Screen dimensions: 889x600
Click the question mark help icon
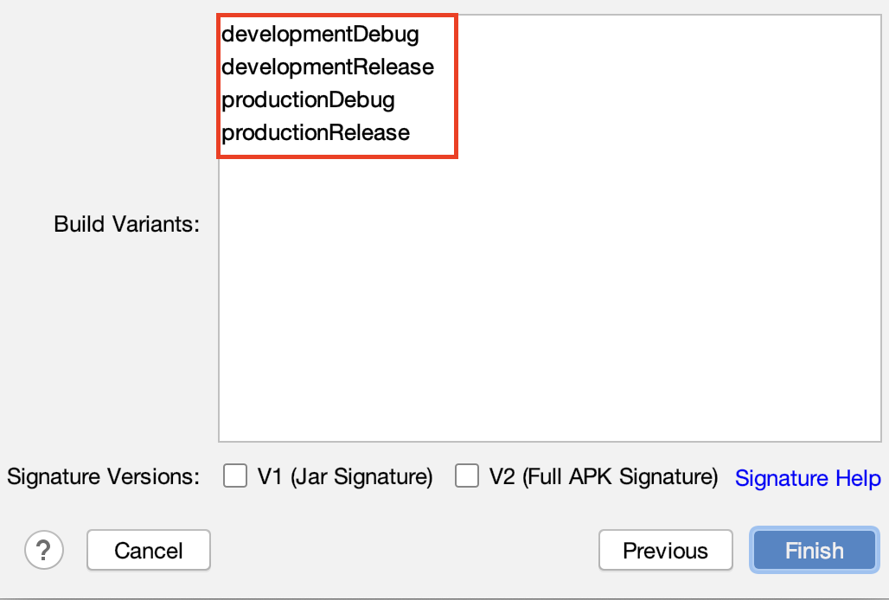pyautogui.click(x=43, y=550)
